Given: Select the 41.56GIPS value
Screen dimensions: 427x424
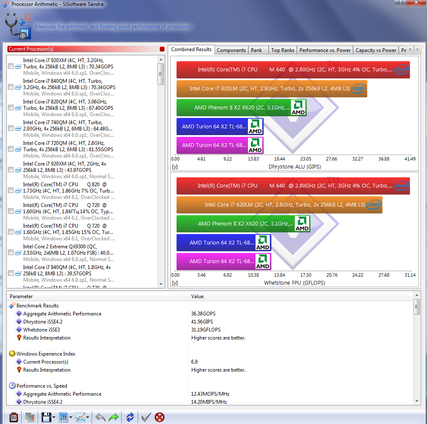Looking at the screenshot, I should 202,322.
